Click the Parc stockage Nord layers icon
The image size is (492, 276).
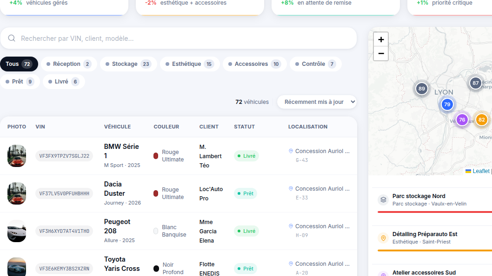pyautogui.click(x=384, y=199)
